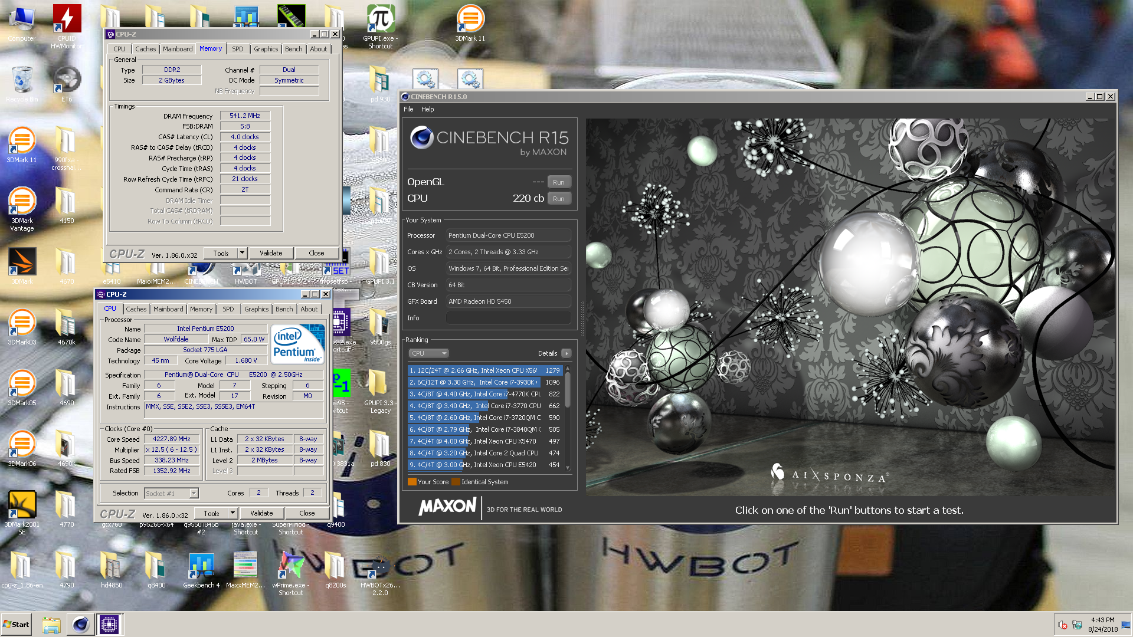Launch the wPrime.exe shortcut
1133x637 pixels.
tap(291, 574)
